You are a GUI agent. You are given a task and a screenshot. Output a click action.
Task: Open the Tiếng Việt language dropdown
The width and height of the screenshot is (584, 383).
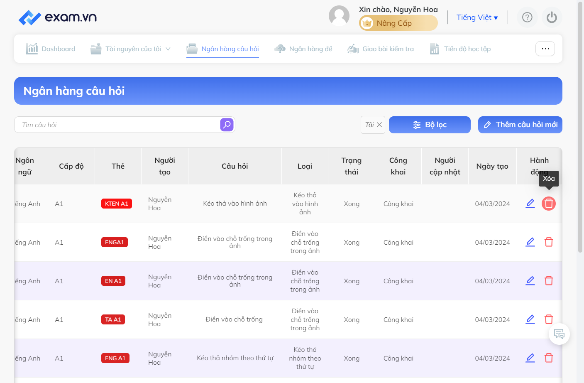pos(477,17)
